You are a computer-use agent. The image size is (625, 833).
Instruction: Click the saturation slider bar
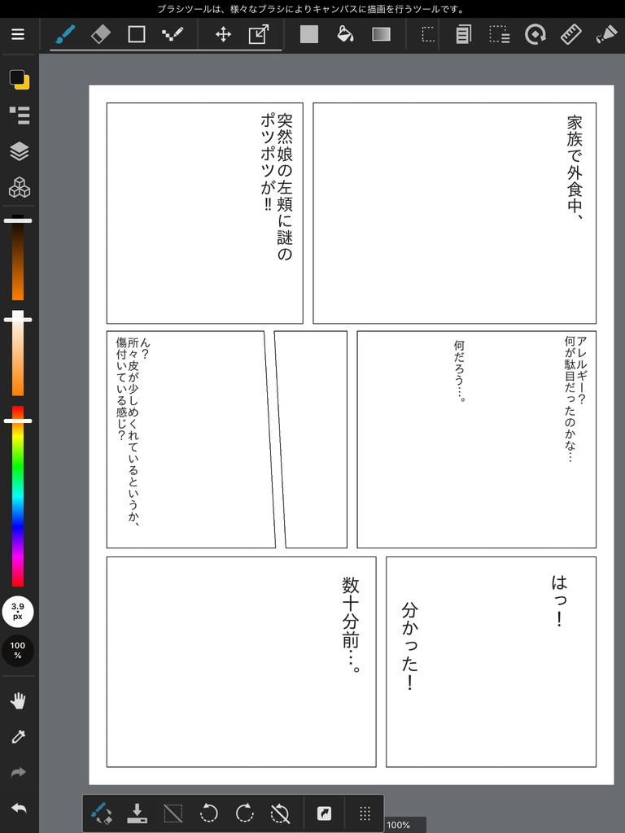18,353
